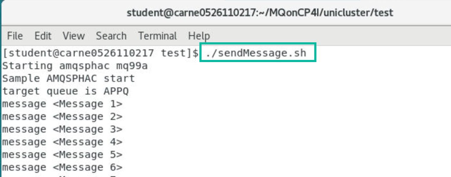This screenshot has height=177, width=451.
Task: Open the File menu
Action: 15,36
